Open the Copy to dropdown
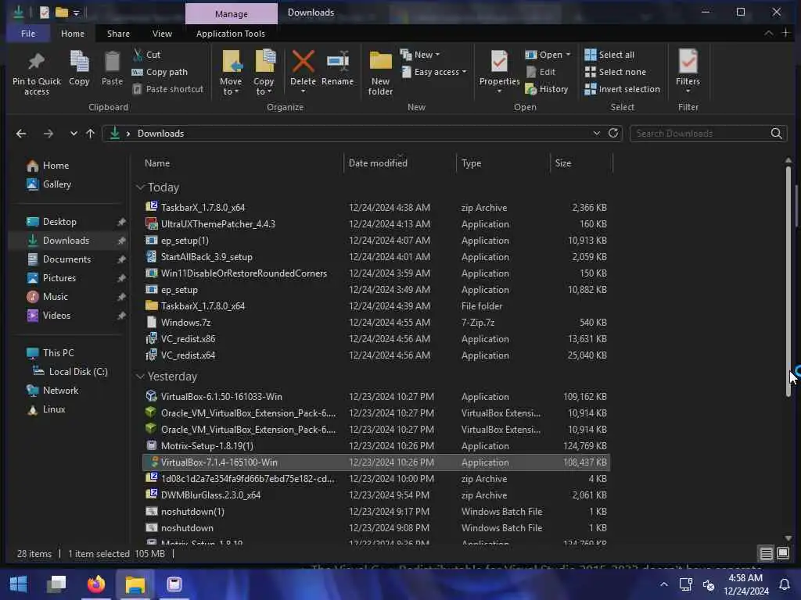This screenshot has height=600, width=801. tap(264, 92)
